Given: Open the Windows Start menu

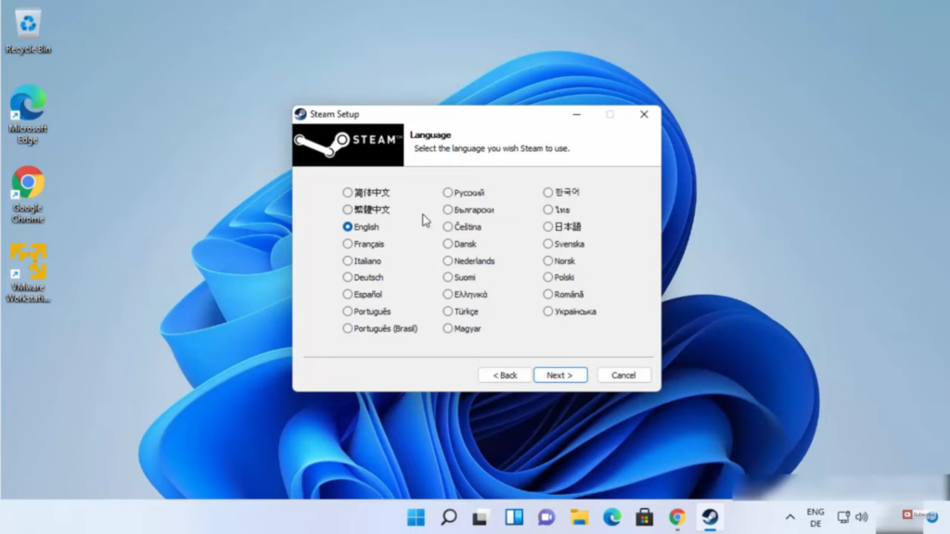Looking at the screenshot, I should point(416,517).
